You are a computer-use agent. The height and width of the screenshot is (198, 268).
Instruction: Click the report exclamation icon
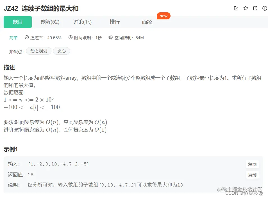(x=264, y=8)
